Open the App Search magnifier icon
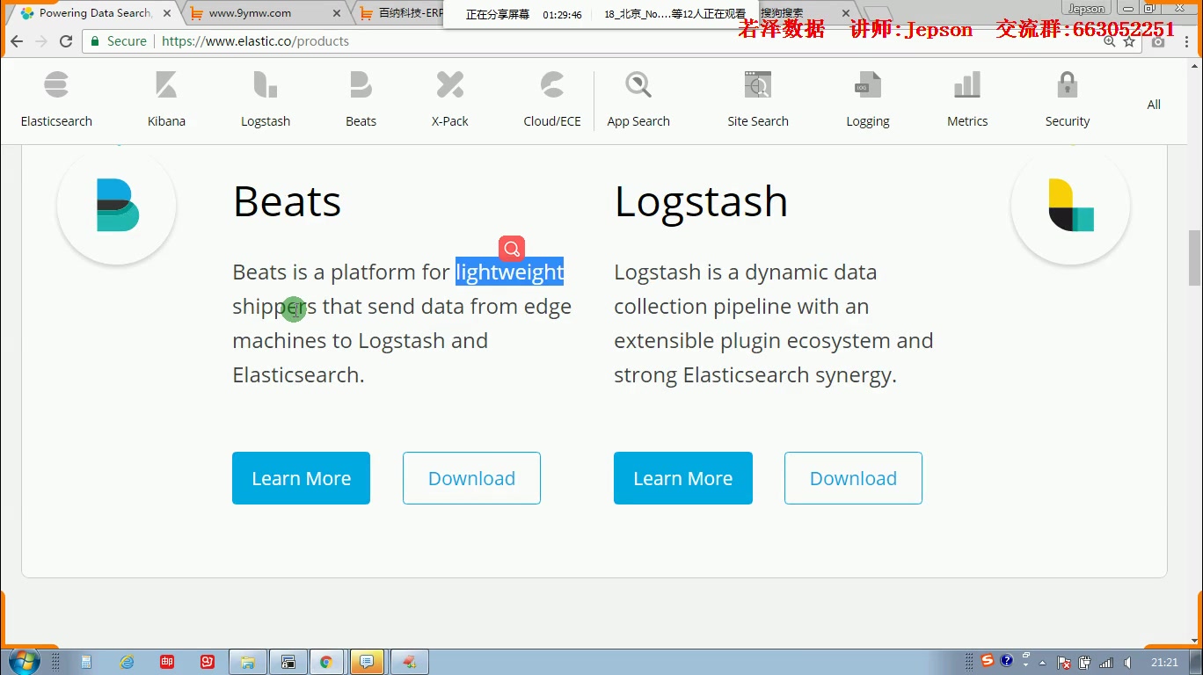Viewport: 1203px width, 675px height. (x=638, y=85)
